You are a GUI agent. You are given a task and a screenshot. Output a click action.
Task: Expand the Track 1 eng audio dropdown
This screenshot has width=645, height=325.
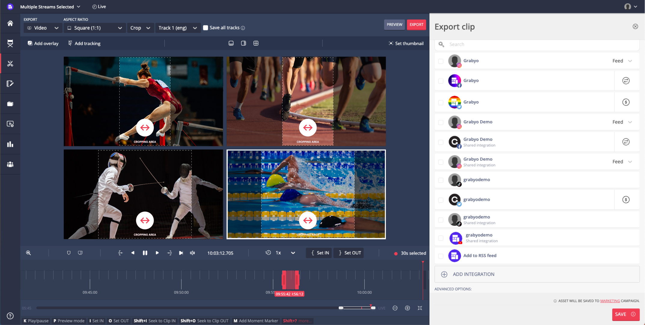(x=195, y=28)
